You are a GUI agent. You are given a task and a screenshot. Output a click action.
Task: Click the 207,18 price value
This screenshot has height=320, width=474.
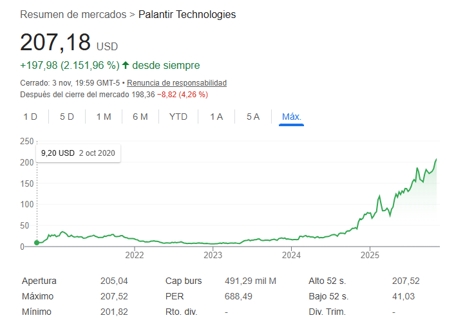point(55,42)
